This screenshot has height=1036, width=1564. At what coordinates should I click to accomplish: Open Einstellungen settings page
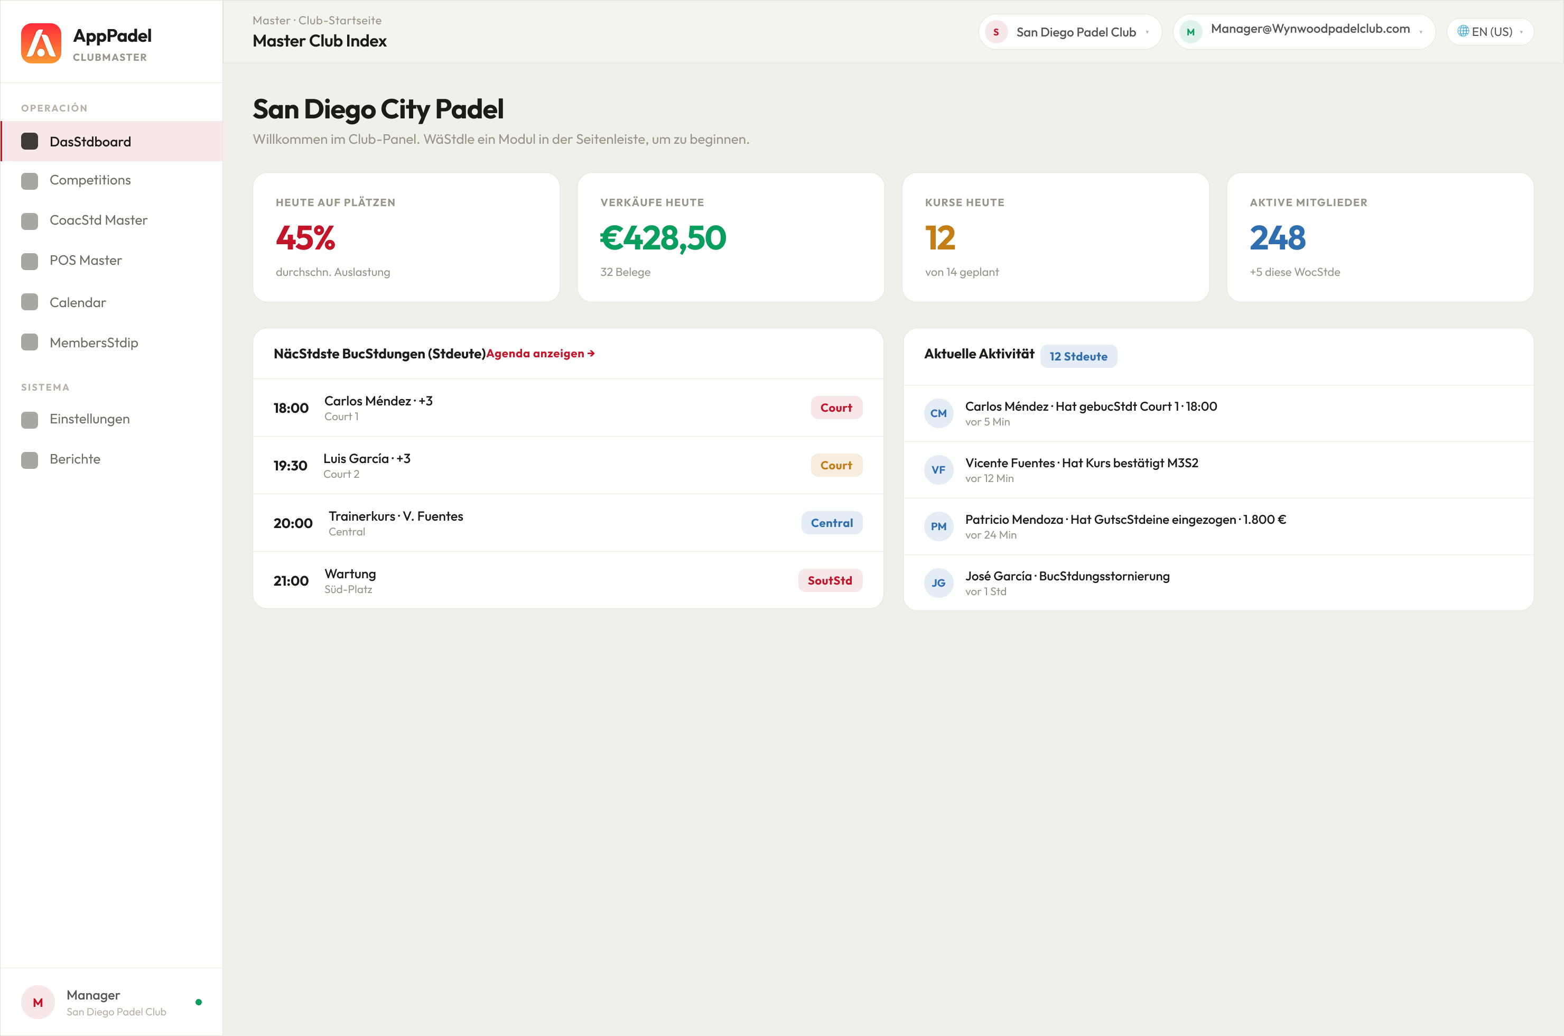pyautogui.click(x=111, y=420)
